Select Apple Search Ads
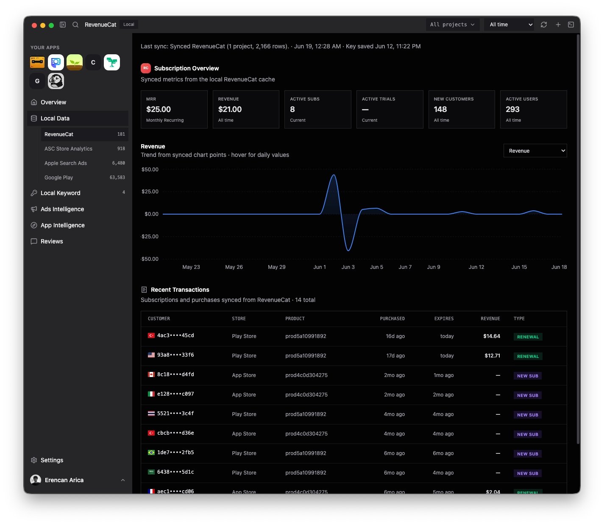 point(85,163)
